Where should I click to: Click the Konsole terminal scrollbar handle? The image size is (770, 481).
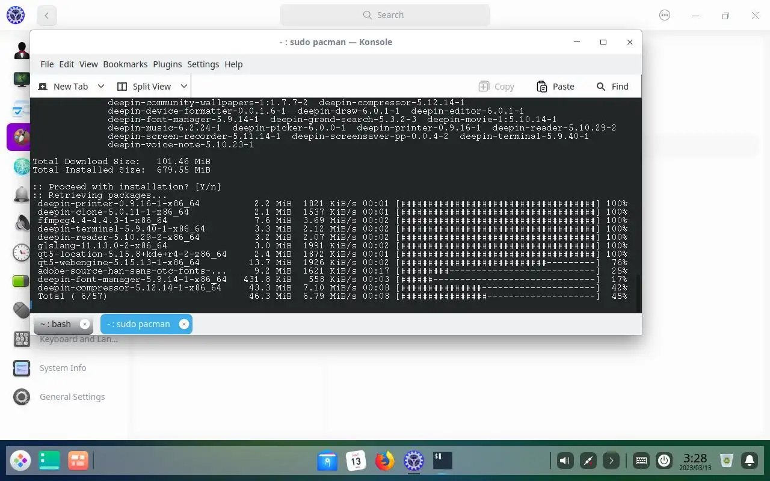pos(639,293)
